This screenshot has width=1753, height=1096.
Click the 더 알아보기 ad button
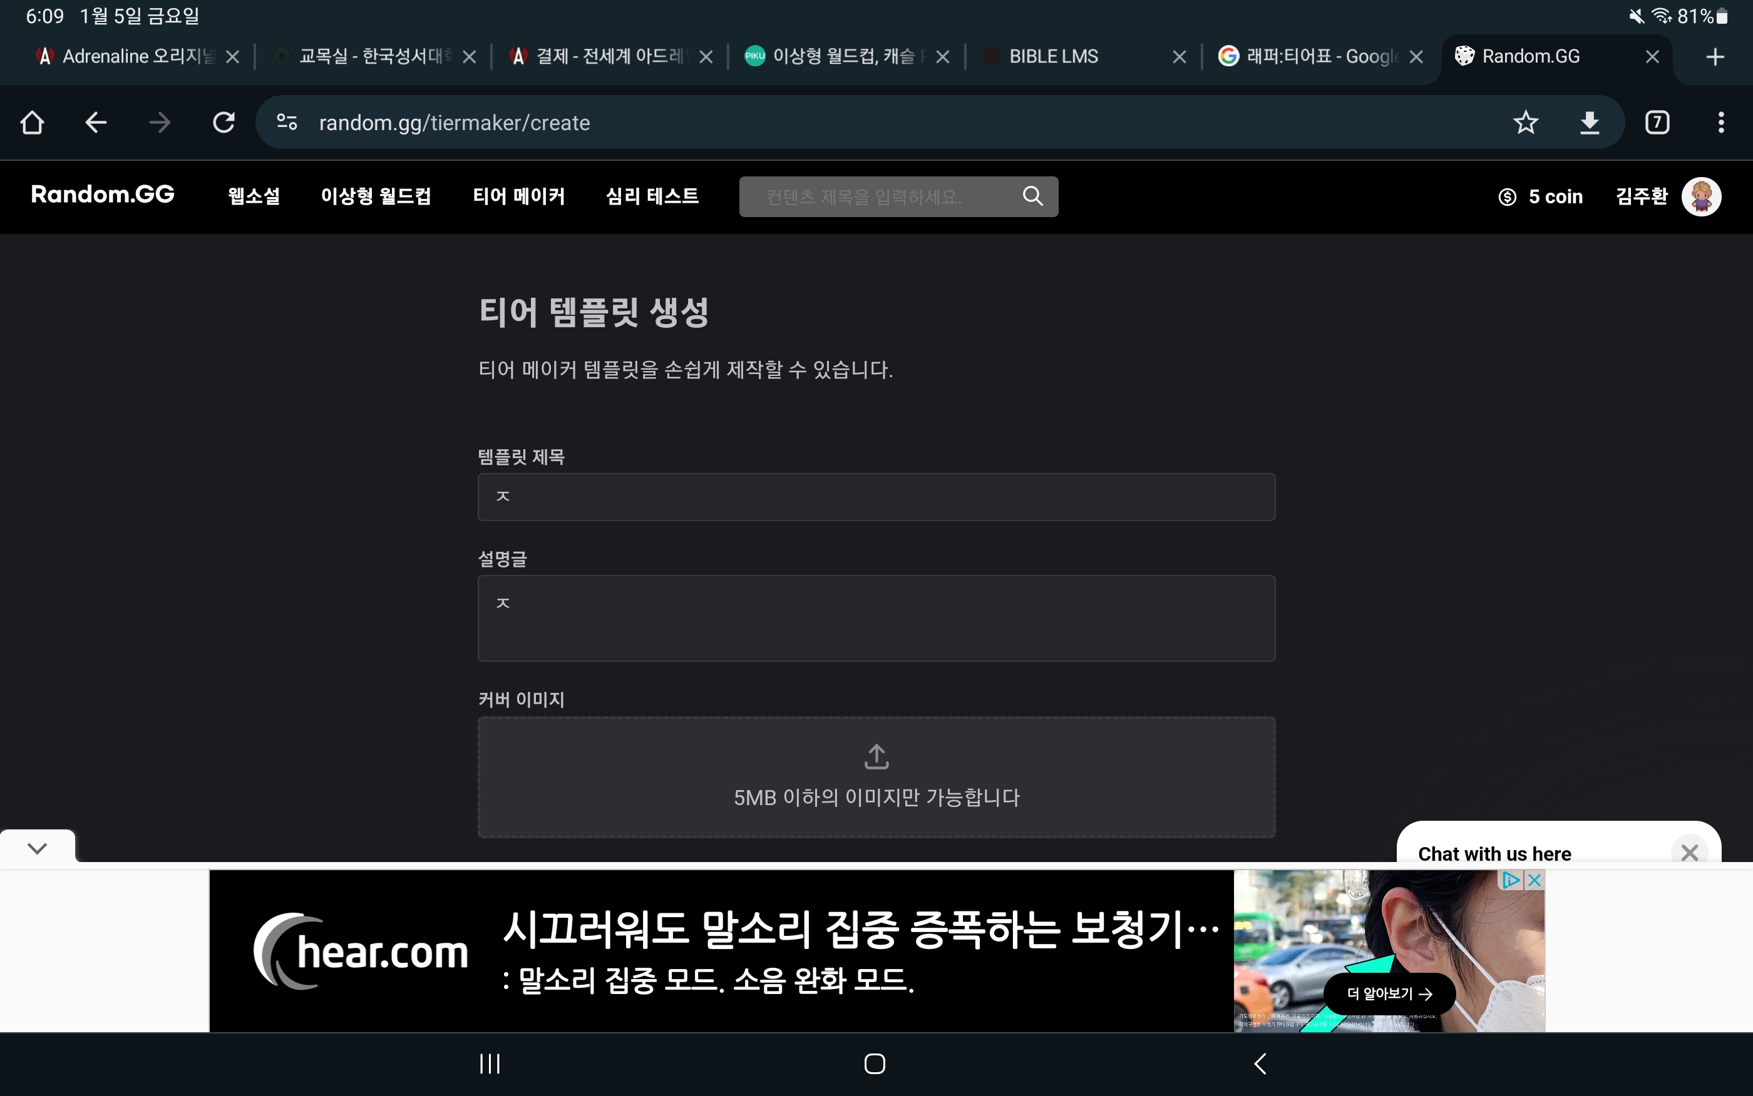click(1389, 993)
